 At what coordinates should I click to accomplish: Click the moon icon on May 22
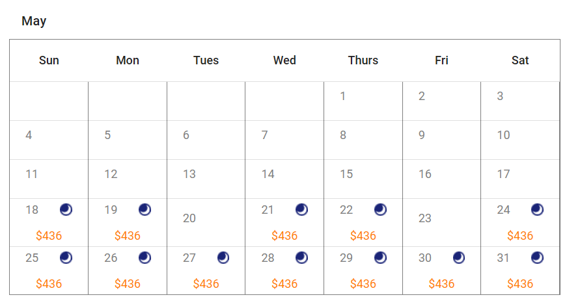pyautogui.click(x=380, y=209)
